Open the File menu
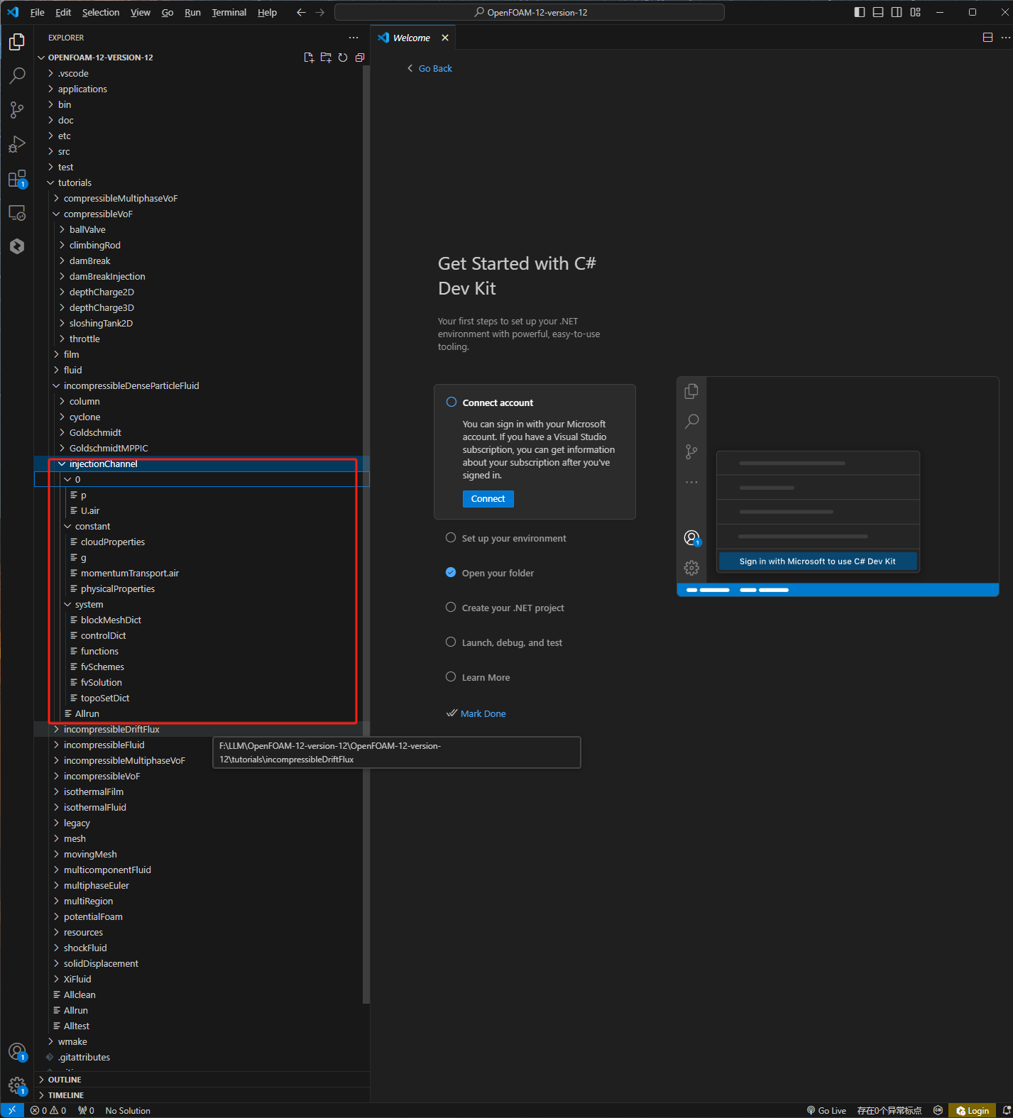1013x1118 pixels. point(37,12)
